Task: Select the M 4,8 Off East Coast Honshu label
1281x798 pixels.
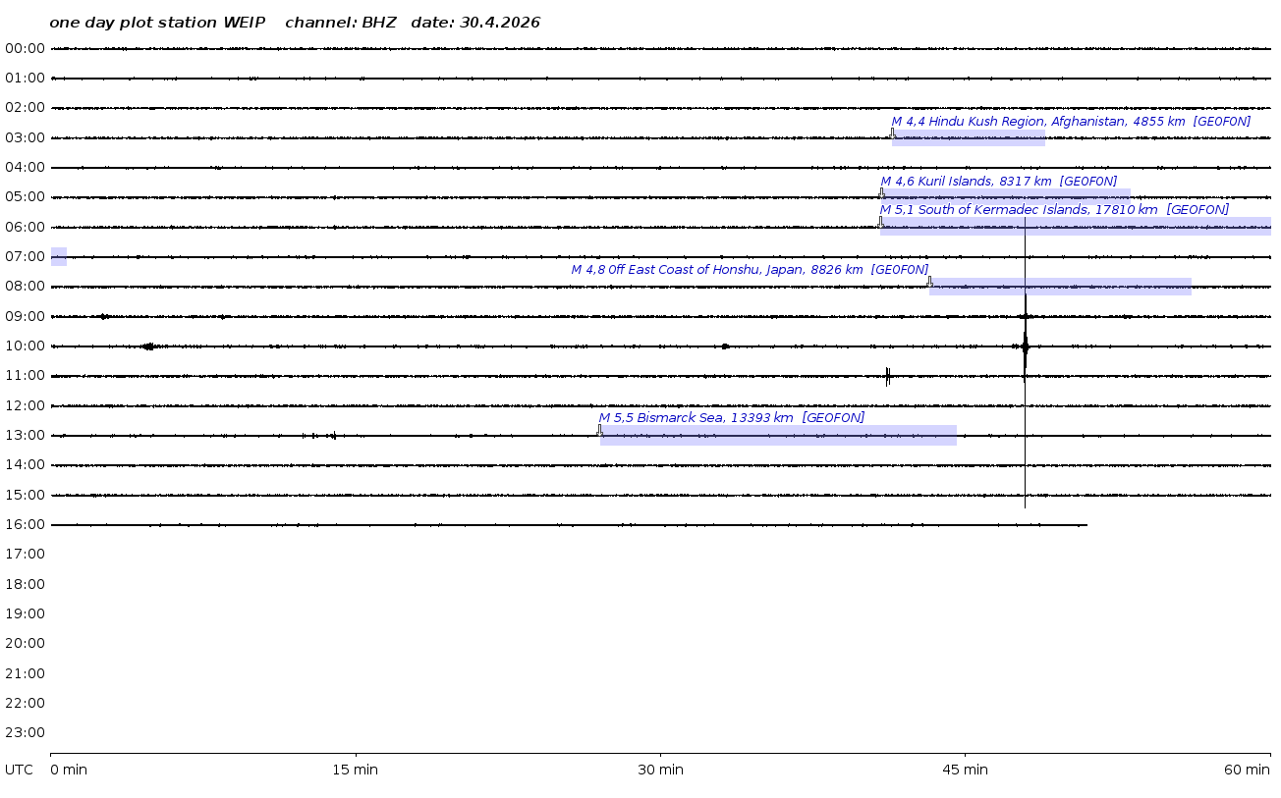Action: pyautogui.click(x=750, y=270)
